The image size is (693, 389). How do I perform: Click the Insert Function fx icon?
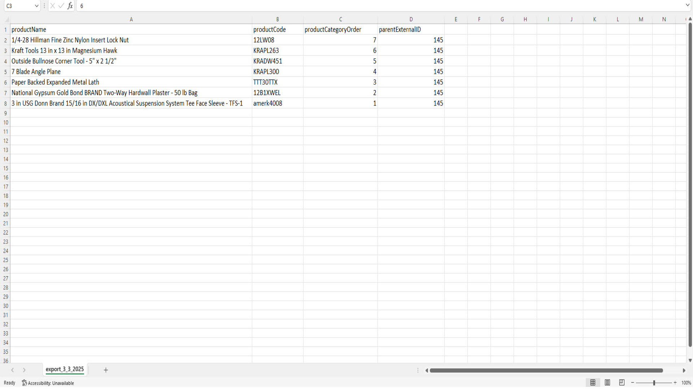point(70,6)
